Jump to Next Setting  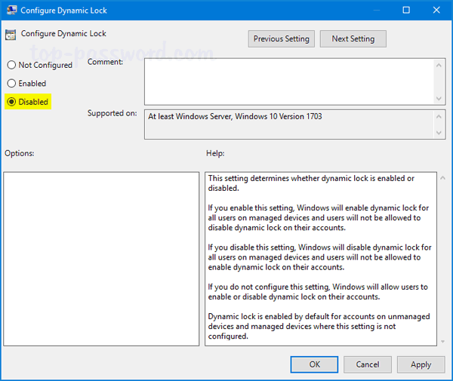coord(353,38)
